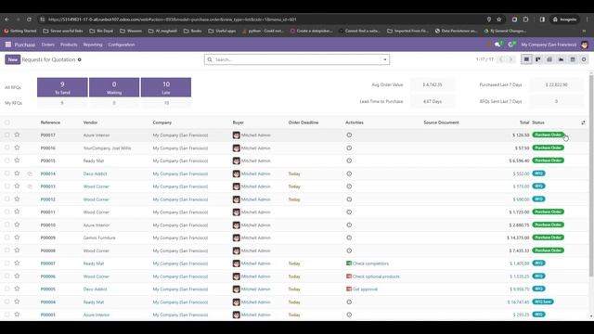
Task: Open the user avatar menu
Action: tap(585, 45)
